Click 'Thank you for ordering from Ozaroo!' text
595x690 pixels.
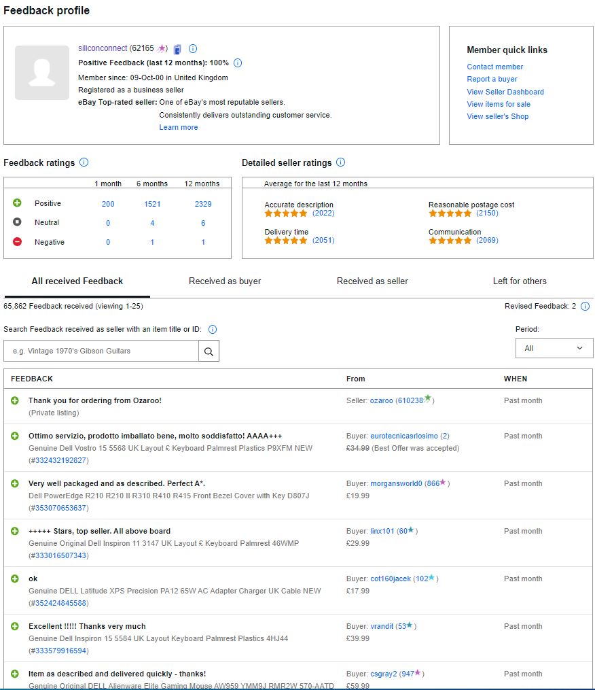coord(95,400)
